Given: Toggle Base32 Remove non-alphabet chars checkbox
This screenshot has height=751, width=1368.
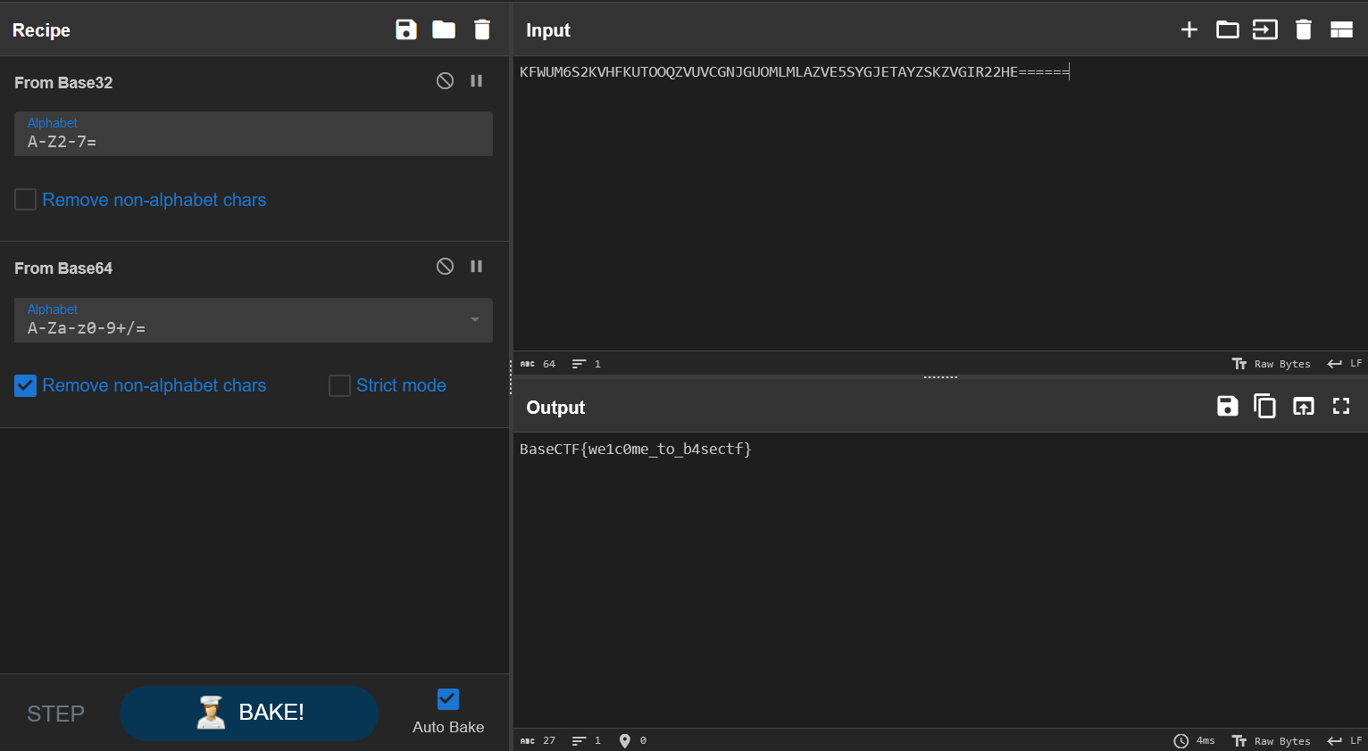Looking at the screenshot, I should click(x=26, y=199).
